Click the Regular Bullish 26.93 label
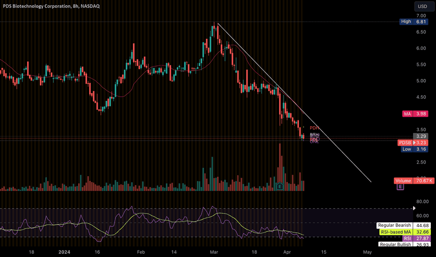This screenshot has height=257, width=436. click(x=404, y=244)
